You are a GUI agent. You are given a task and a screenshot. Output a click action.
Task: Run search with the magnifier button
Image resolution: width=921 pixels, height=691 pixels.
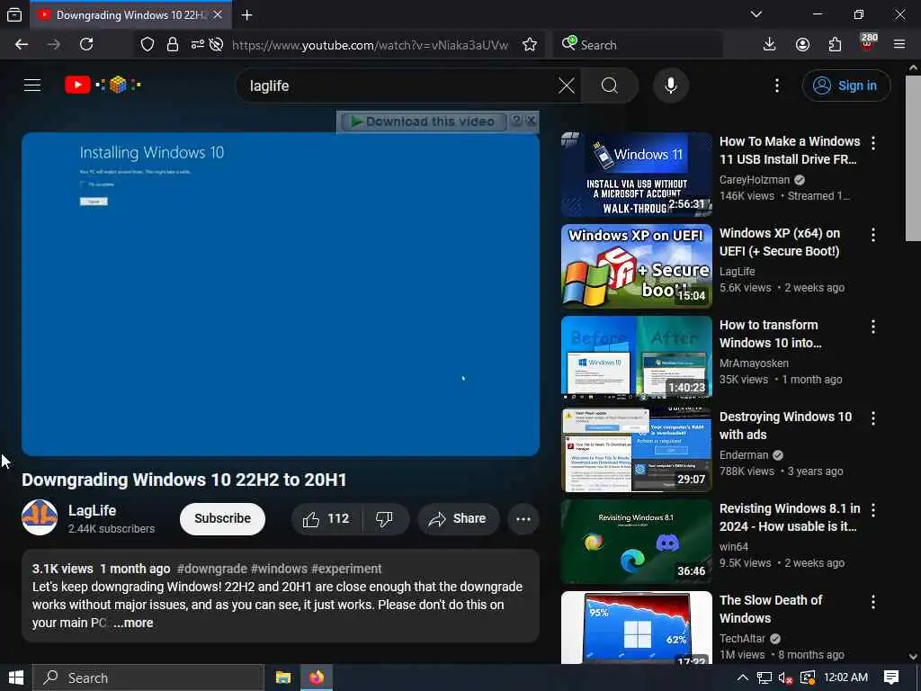pyautogui.click(x=610, y=85)
